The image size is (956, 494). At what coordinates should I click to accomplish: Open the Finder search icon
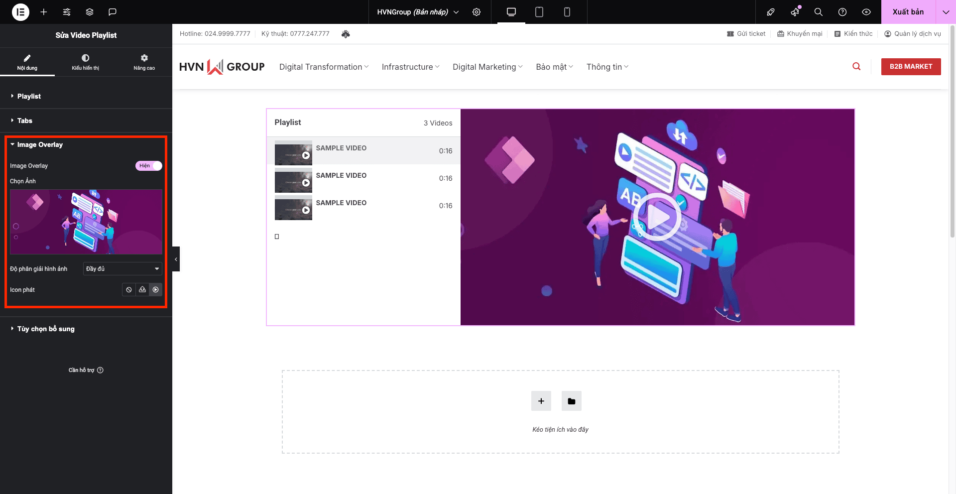(818, 12)
